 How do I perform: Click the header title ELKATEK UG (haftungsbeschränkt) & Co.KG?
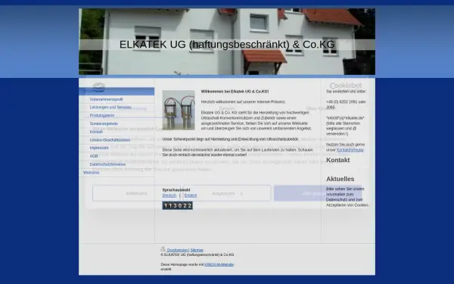[227, 45]
